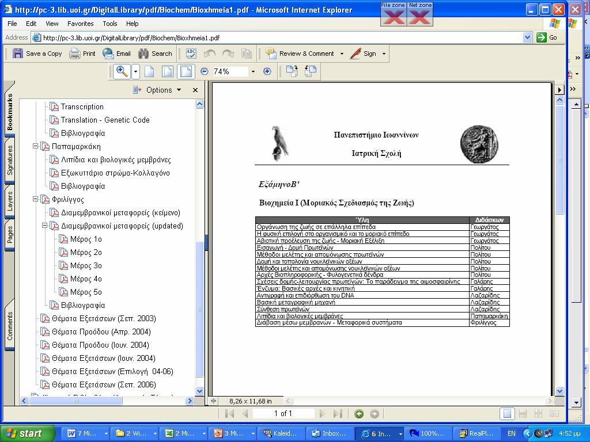Viewport: 590px width, 442px height.
Task: Switch to continuous facing layout
Action: coord(539,414)
